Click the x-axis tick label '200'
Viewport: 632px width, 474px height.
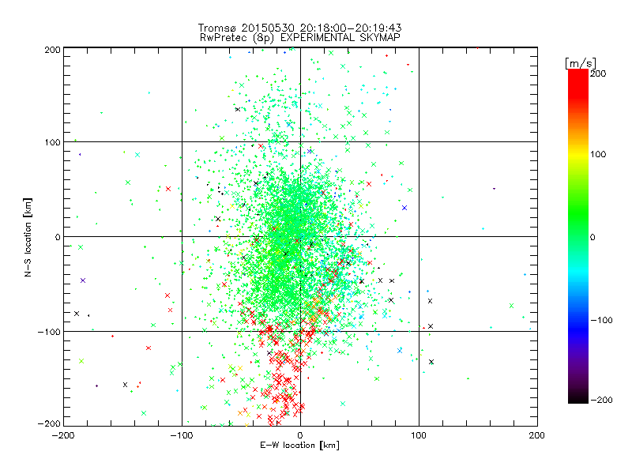pos(537,435)
